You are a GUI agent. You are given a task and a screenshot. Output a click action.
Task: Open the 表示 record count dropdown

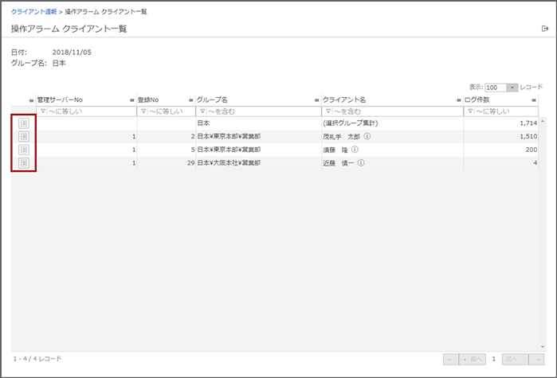point(512,88)
